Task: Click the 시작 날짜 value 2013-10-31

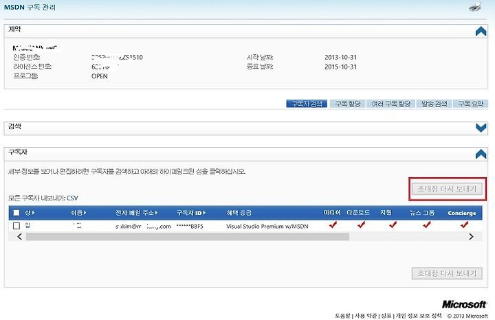Action: click(x=340, y=58)
